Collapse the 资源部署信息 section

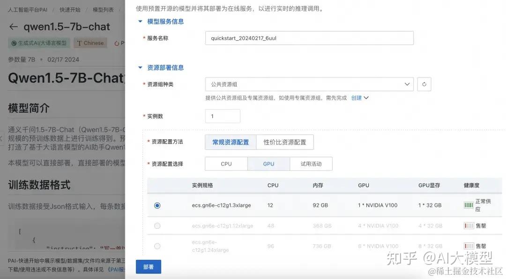pos(140,68)
